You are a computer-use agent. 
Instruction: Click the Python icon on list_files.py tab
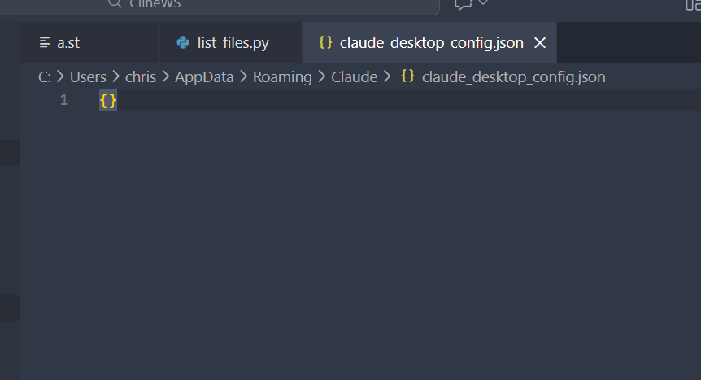[x=183, y=43]
